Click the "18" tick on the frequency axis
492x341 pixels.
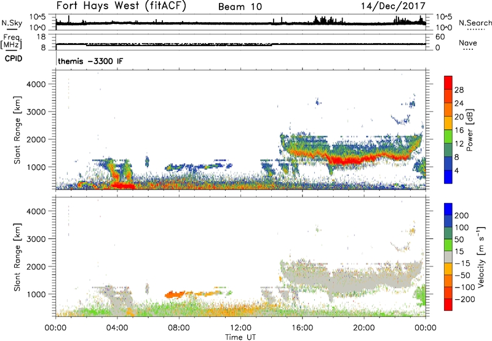click(x=41, y=37)
